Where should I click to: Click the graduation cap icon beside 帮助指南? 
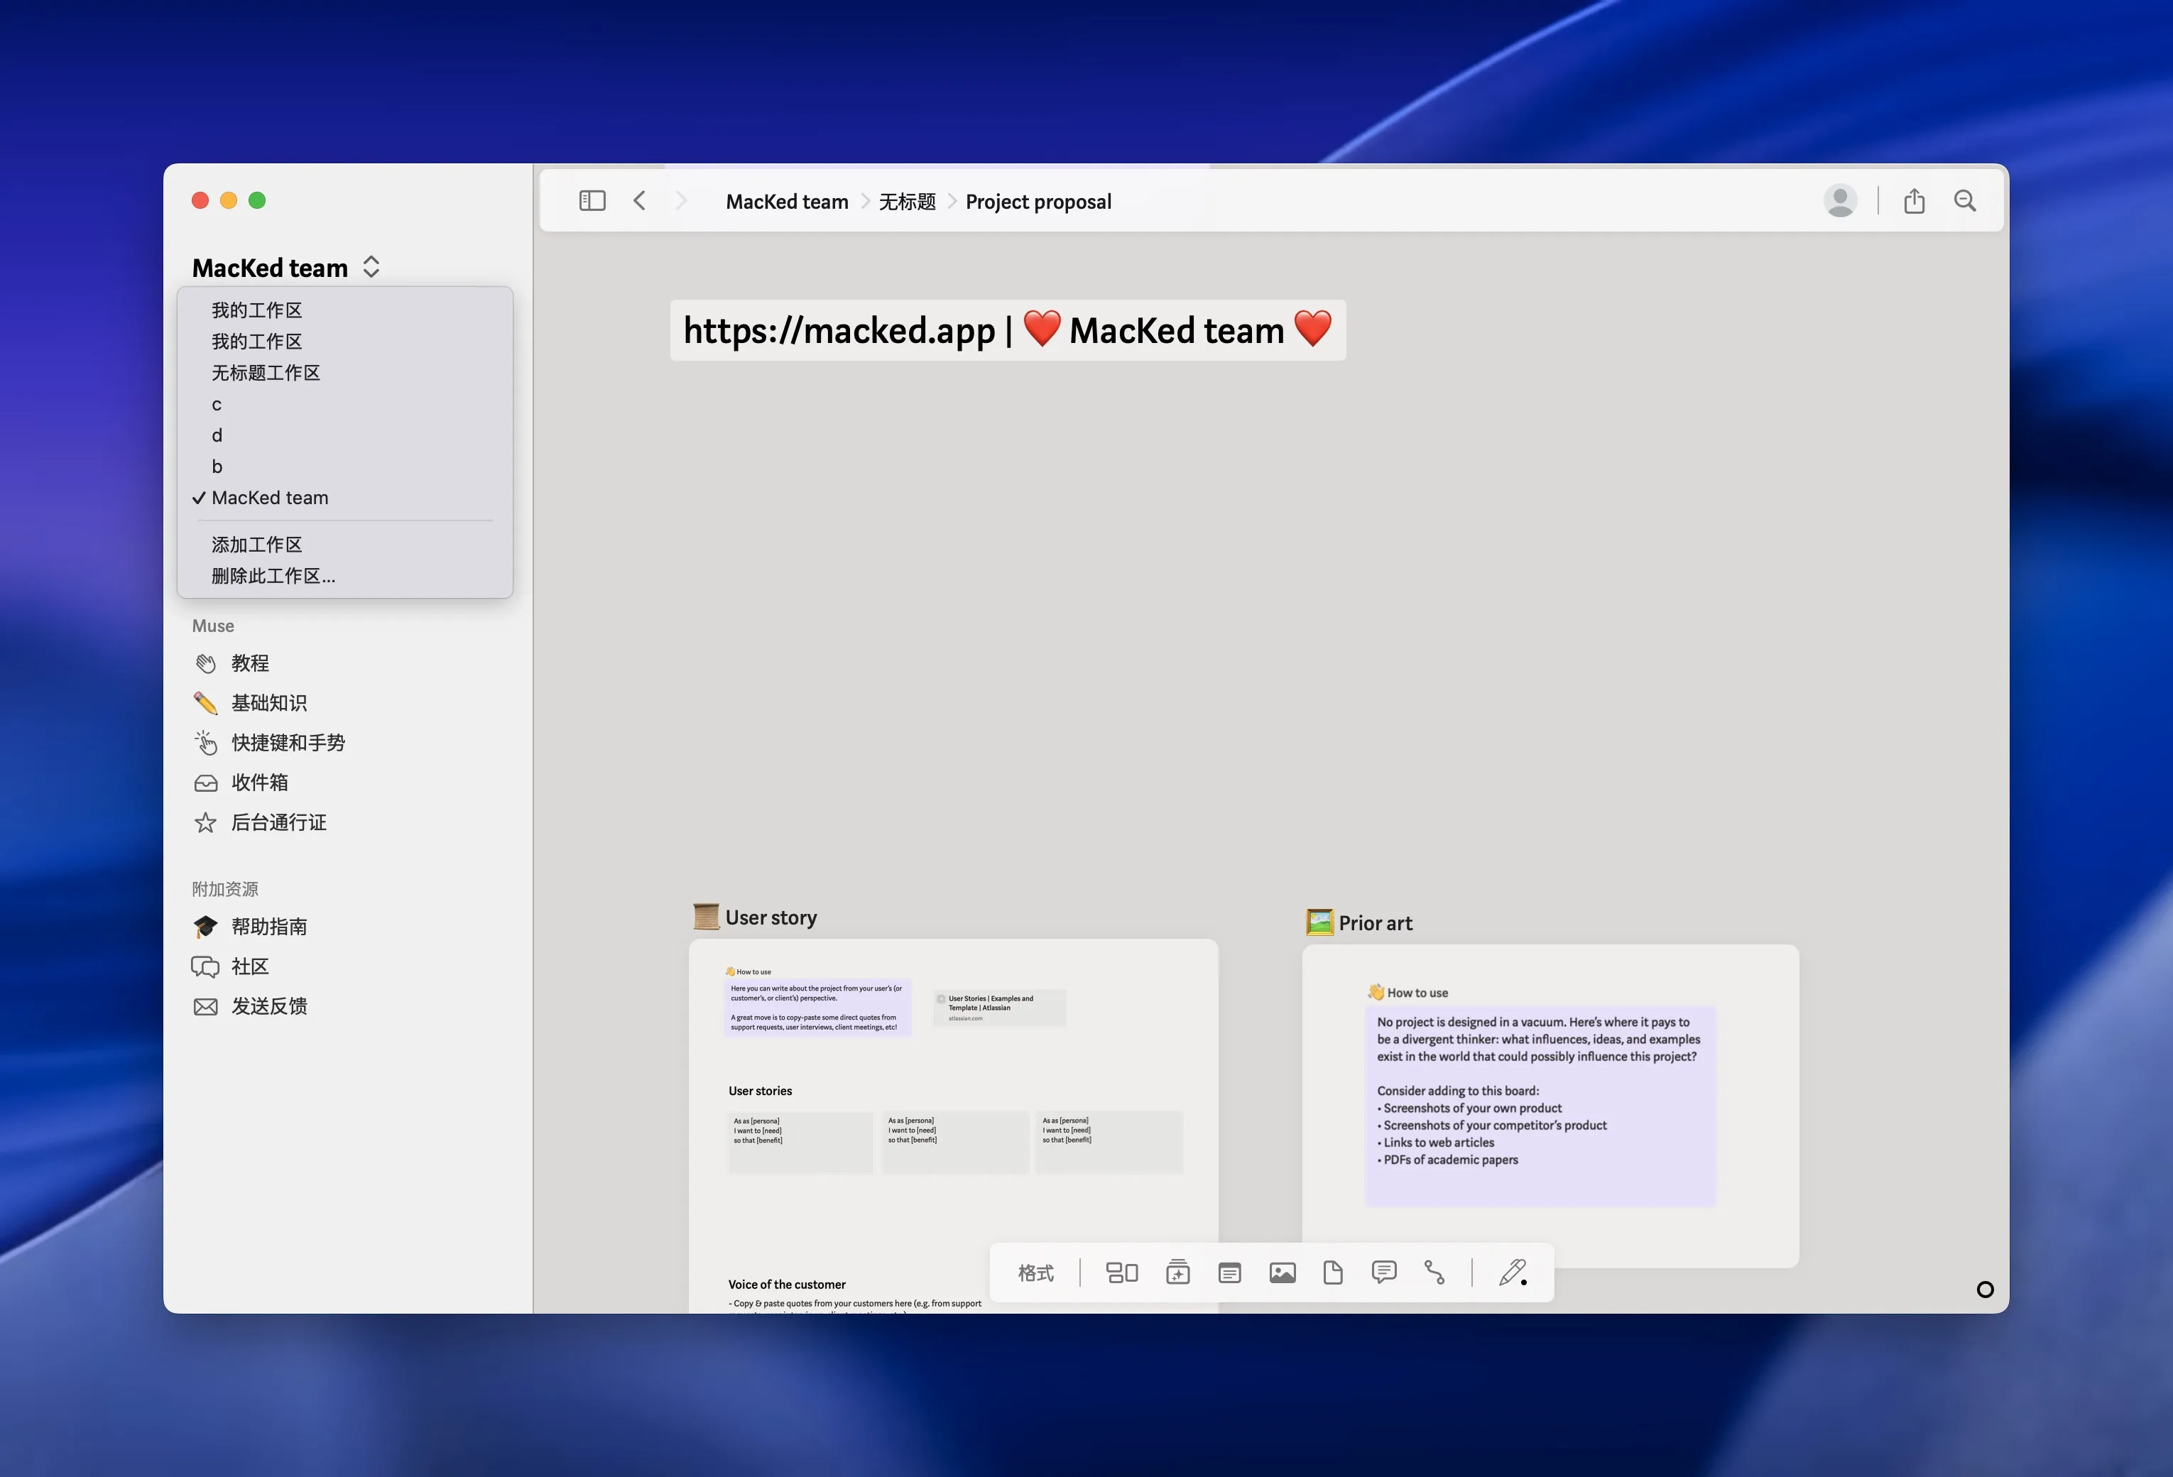[x=206, y=927]
